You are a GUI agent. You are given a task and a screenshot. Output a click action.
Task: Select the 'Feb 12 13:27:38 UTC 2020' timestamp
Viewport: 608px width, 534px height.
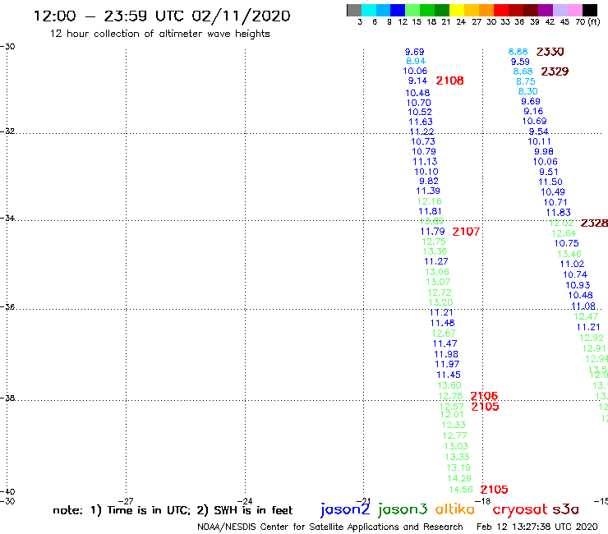pos(537,527)
